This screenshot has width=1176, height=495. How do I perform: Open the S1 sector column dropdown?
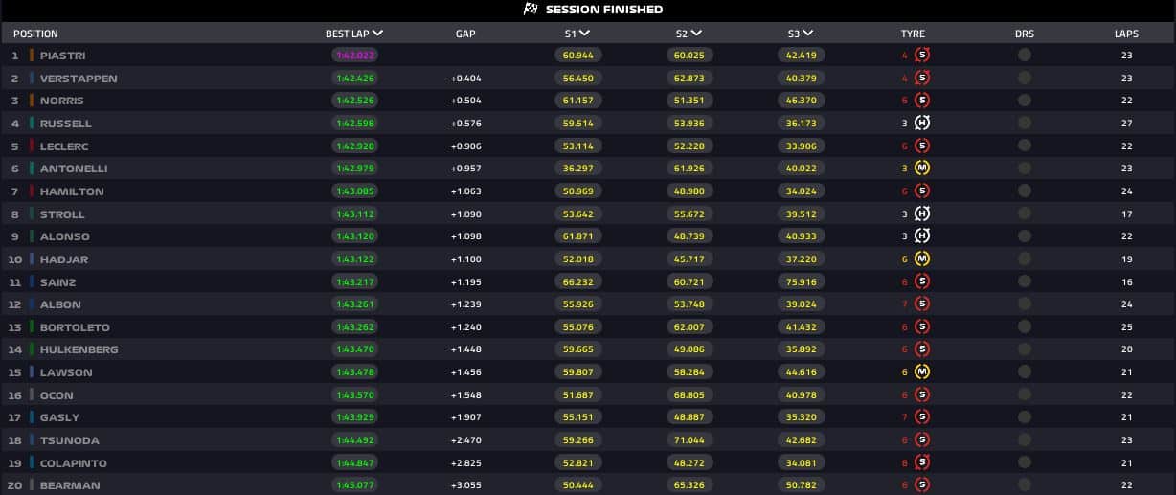585,34
